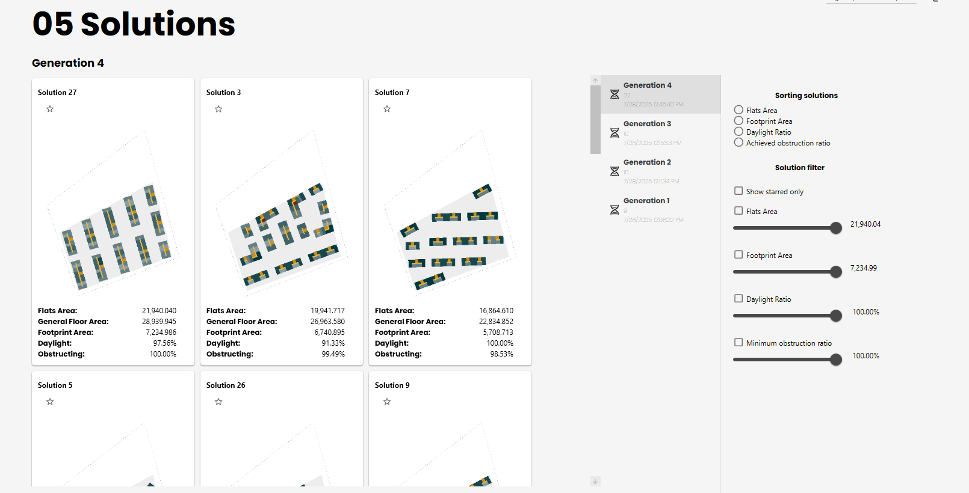969x493 pixels.
Task: Select Generation 4 in the generation list
Action: pos(660,94)
